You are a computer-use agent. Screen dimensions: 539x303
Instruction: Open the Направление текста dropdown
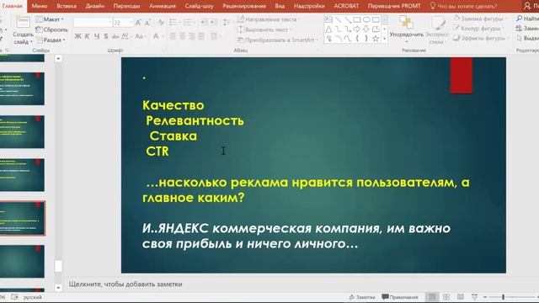point(269,19)
